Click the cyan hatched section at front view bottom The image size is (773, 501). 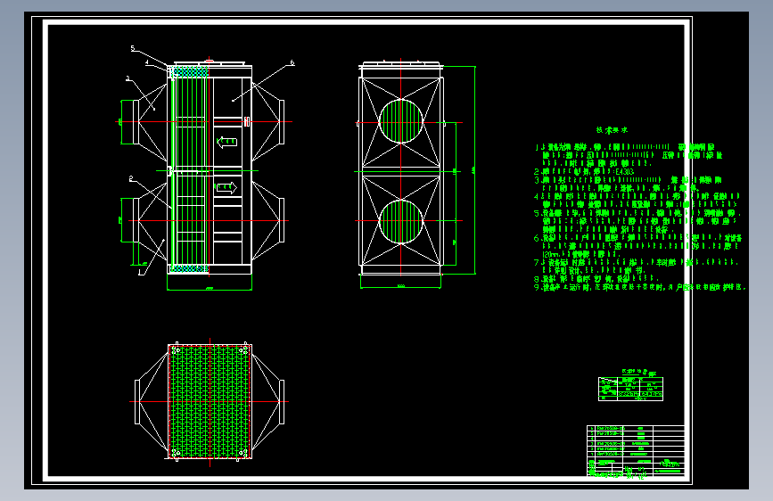(x=189, y=268)
